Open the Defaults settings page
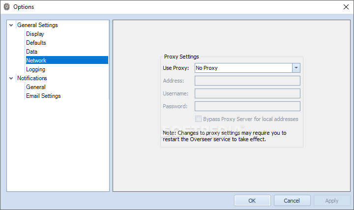The image size is (354, 210). coord(36,43)
